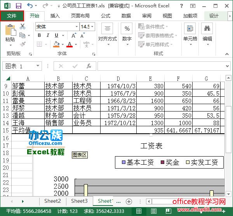The image size is (233, 216).
Task: Click the Excel logo icon in title bar
Action: pyautogui.click(x=7, y=6)
